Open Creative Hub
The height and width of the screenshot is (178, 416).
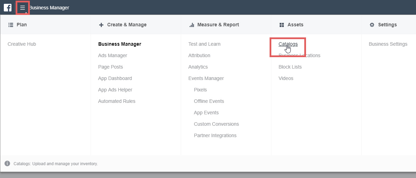pos(22,44)
